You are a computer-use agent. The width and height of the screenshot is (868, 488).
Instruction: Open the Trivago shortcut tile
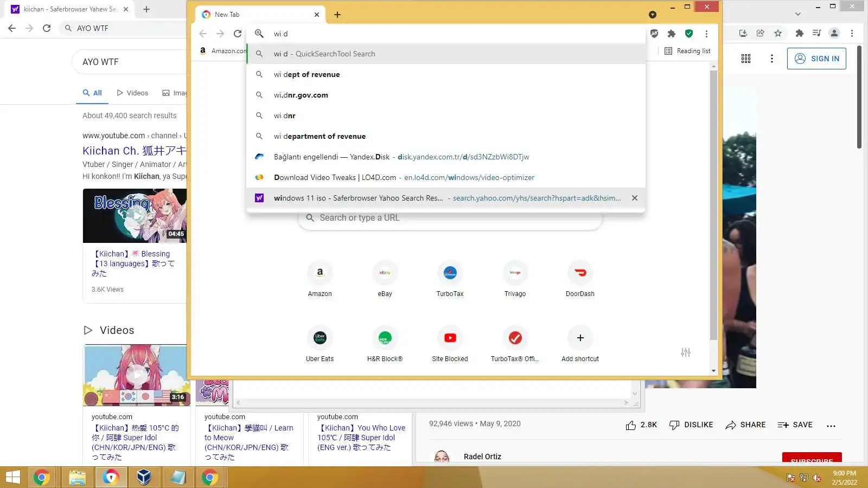click(515, 279)
